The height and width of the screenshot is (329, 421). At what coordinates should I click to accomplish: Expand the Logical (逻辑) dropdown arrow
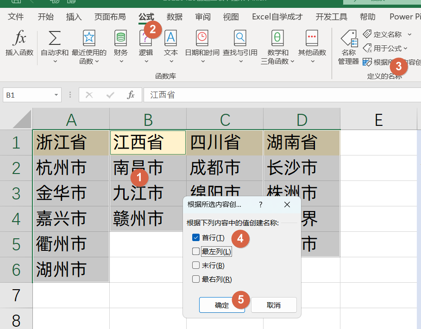click(x=146, y=62)
